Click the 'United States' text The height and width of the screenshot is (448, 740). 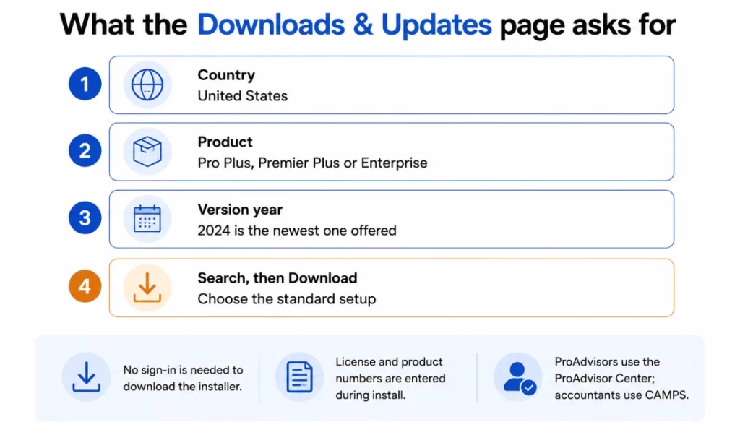[x=243, y=96]
